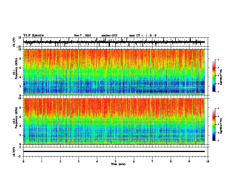234x181 pixels.
Task: Click the time axis tick label "1"
Action: (42, 161)
